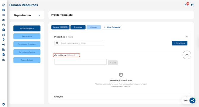Click the Compliance section heading
199x107 pixels.
(60, 55)
